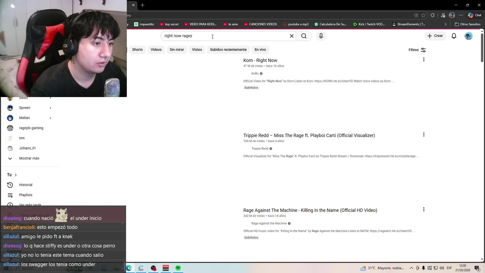Add this page to favorites with the star icon

pyautogui.click(x=423, y=15)
